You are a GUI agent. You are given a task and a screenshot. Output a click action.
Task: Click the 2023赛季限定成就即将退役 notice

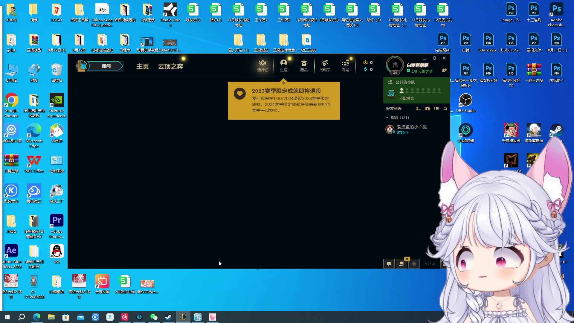click(284, 100)
